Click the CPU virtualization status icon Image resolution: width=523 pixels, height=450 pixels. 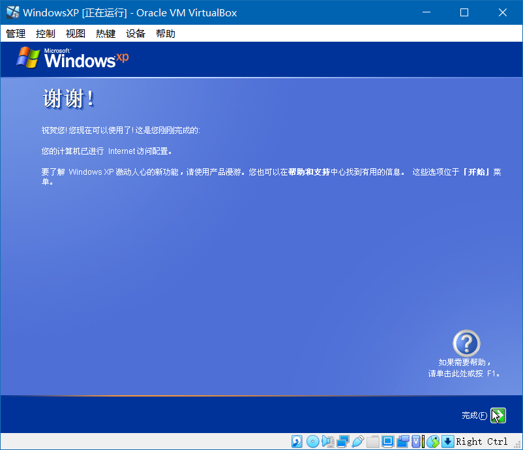(417, 442)
